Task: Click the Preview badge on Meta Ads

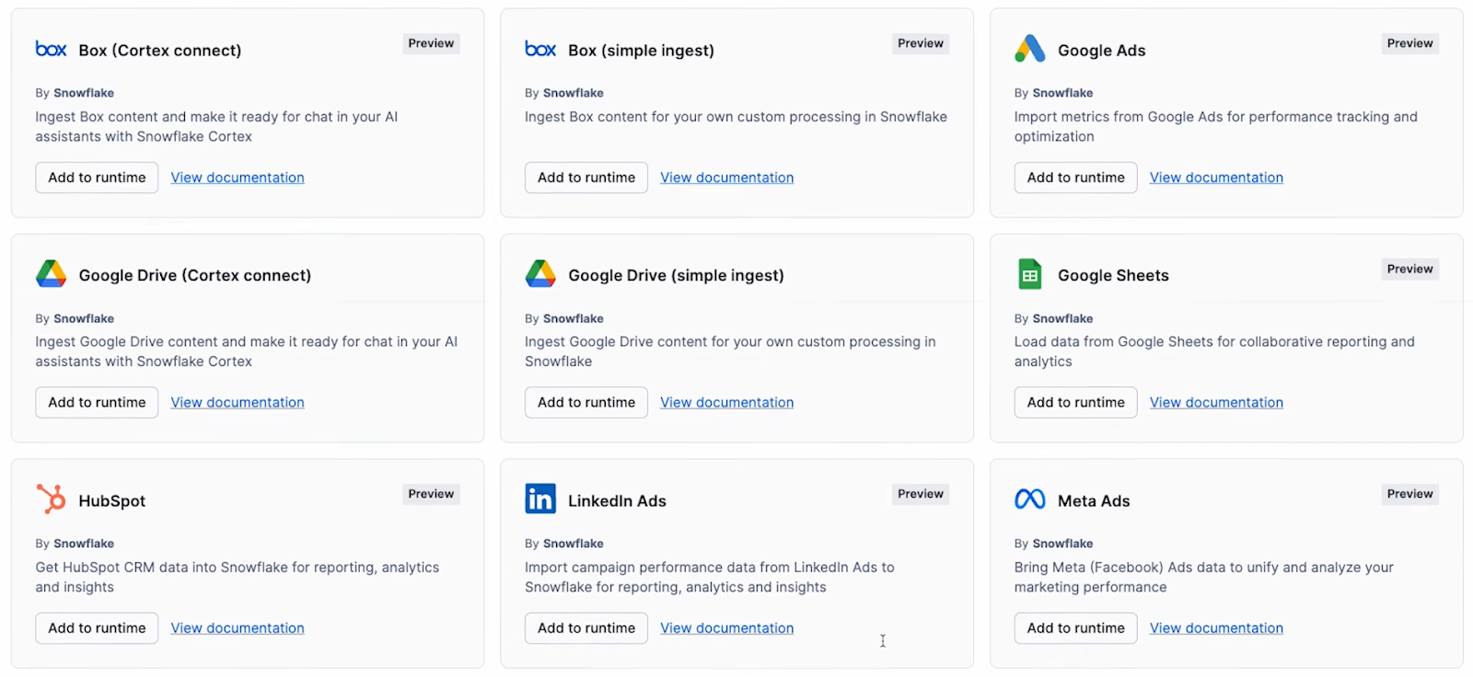Action: (1409, 494)
